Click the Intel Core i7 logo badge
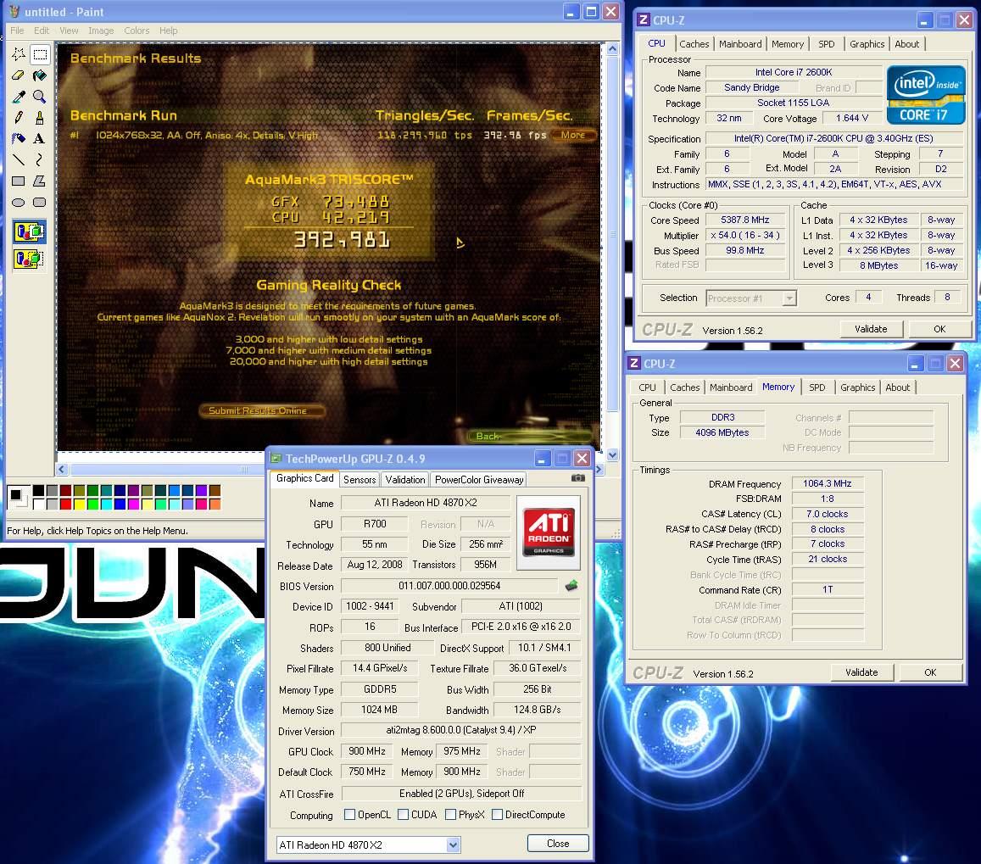 pyautogui.click(x=926, y=95)
